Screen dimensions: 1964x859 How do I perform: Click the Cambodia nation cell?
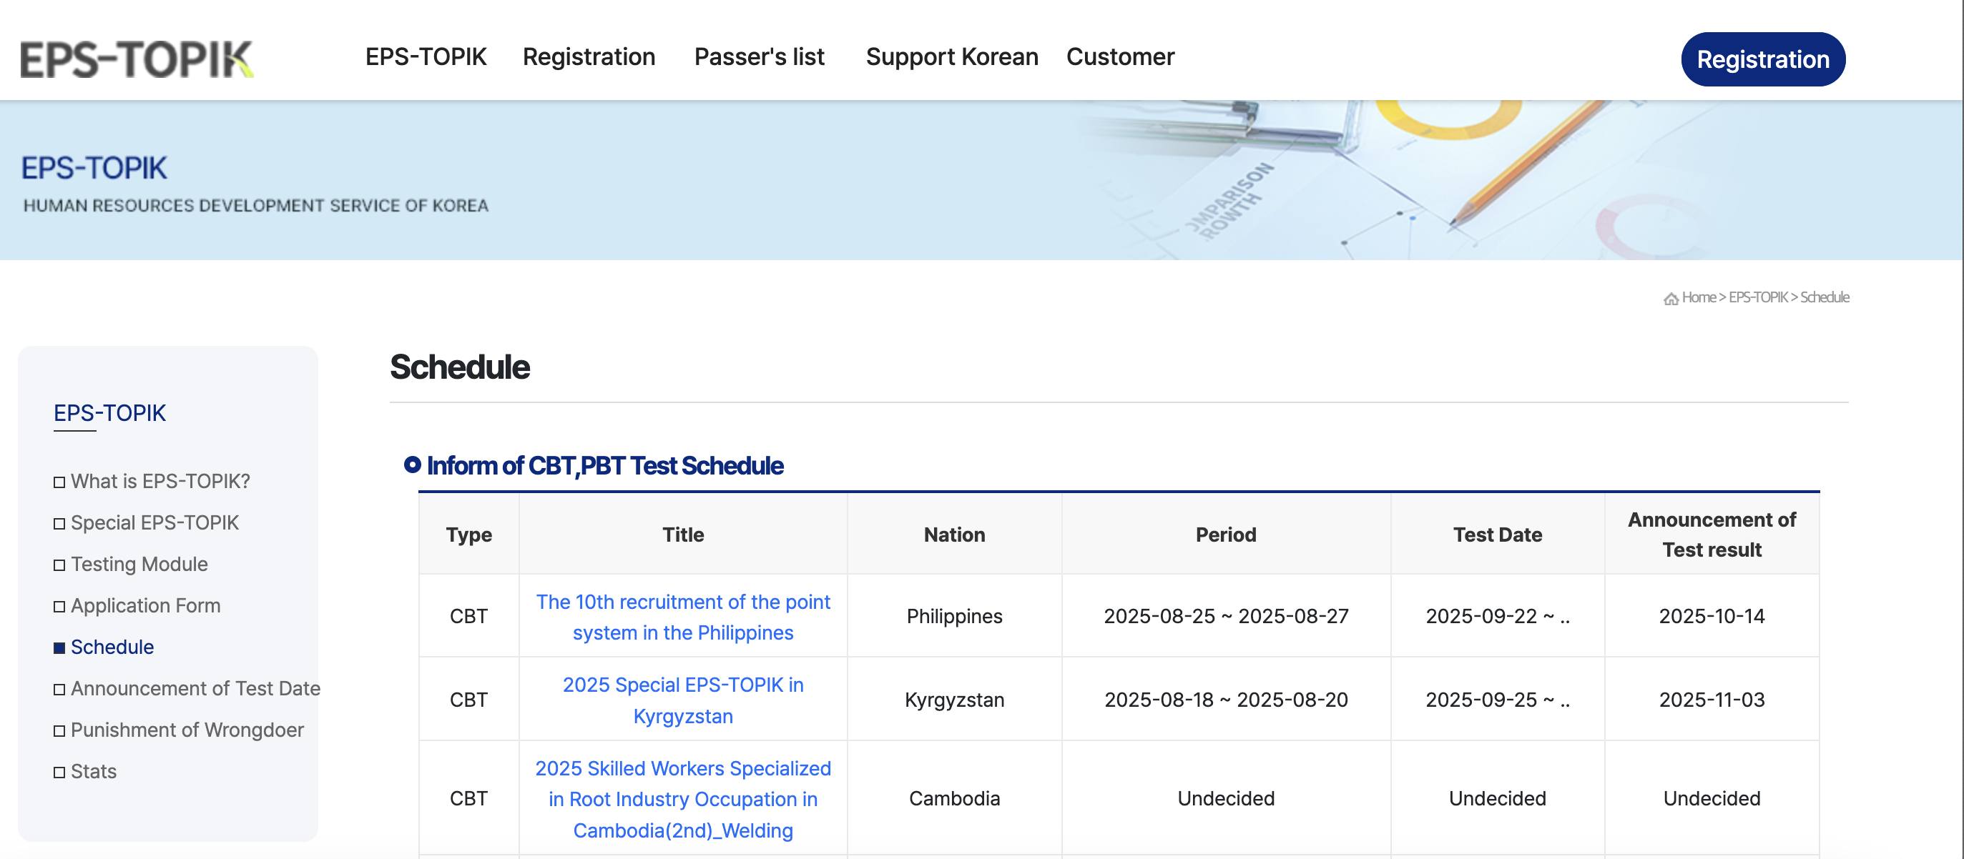(955, 798)
